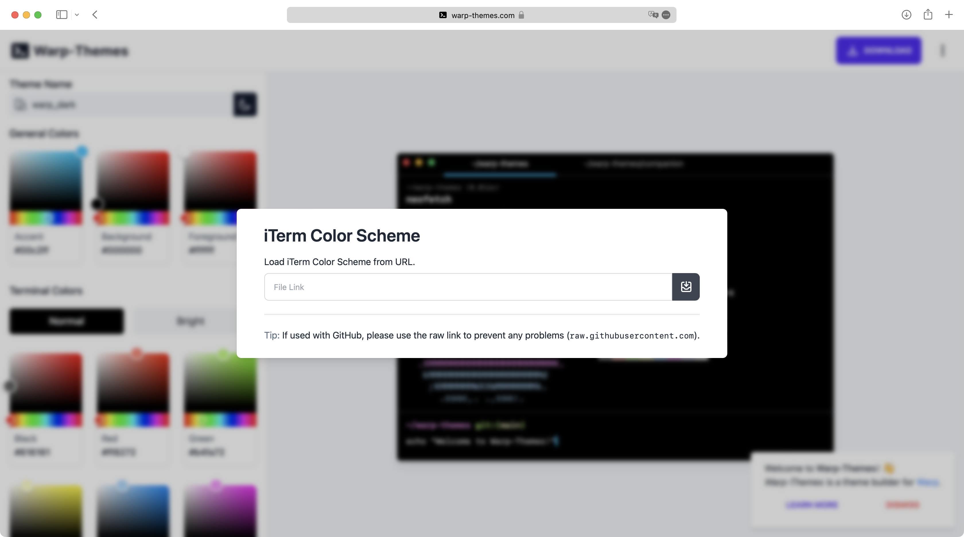Click 'Load iTerm Color Scheme from URL.' text
This screenshot has height=537, width=964.
(339, 262)
